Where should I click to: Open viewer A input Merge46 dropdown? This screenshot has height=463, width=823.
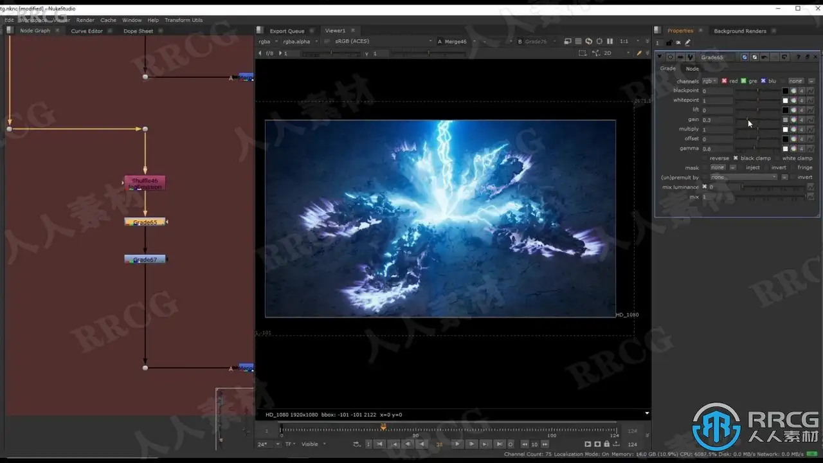pos(460,41)
